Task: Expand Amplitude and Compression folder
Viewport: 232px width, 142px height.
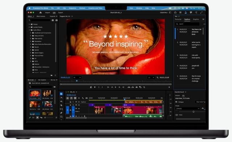Action: (30, 33)
